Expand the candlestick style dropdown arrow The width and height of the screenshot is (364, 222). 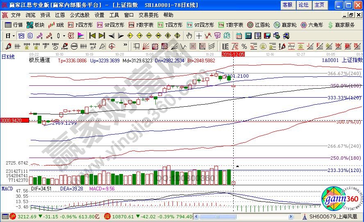tap(64, 36)
